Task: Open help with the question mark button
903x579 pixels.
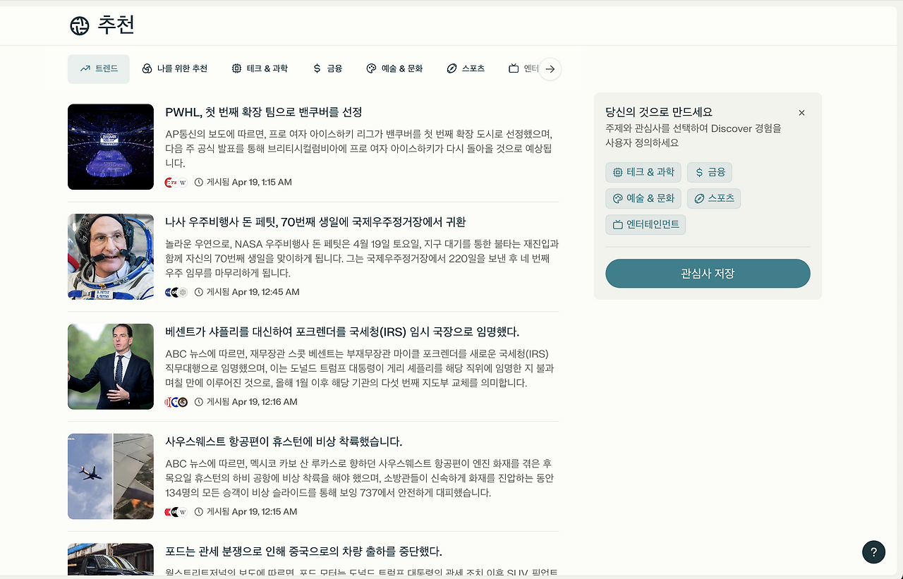Action: (x=873, y=552)
